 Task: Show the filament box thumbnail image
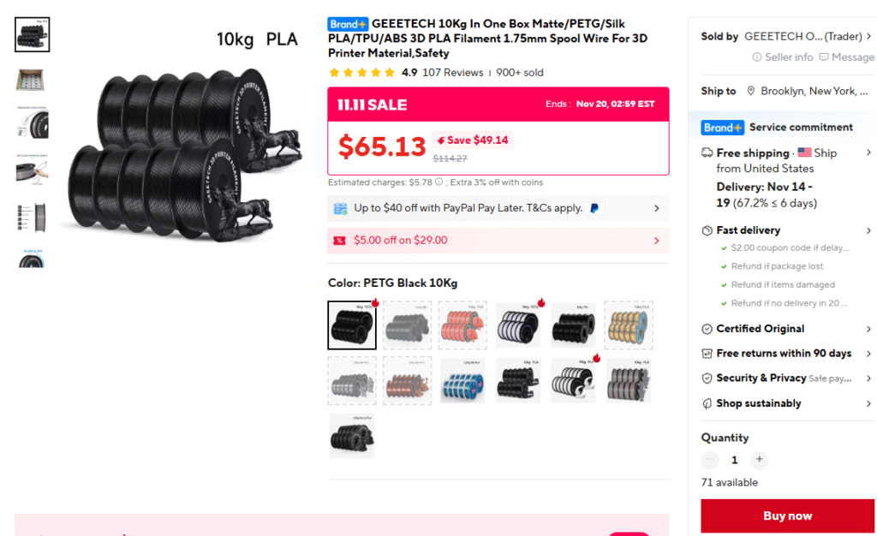[x=32, y=80]
